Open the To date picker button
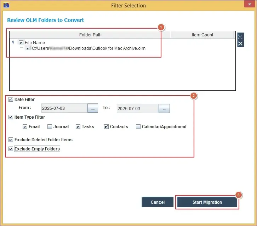Screen dimensions: 257x226 tap(165, 108)
